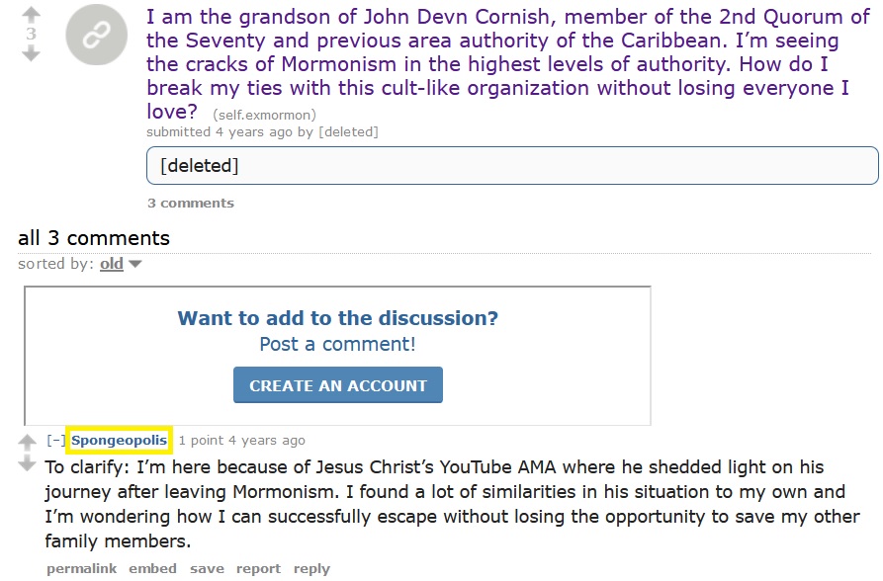Open the self-post link thumbnail icon
This screenshot has height=581, width=883.
tap(97, 35)
